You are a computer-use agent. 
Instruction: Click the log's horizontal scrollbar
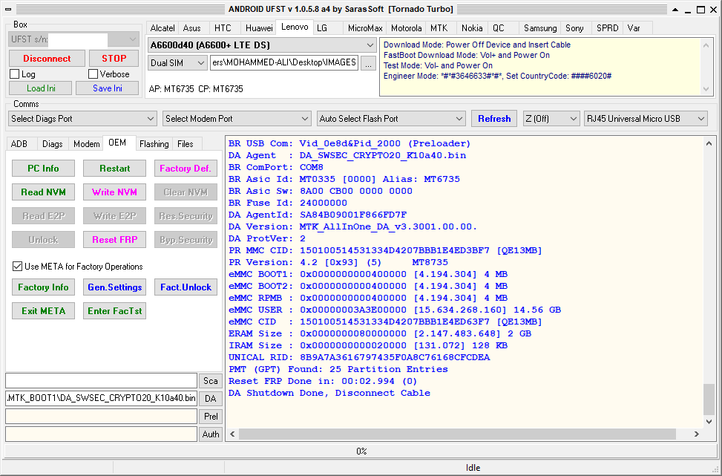coord(457,434)
